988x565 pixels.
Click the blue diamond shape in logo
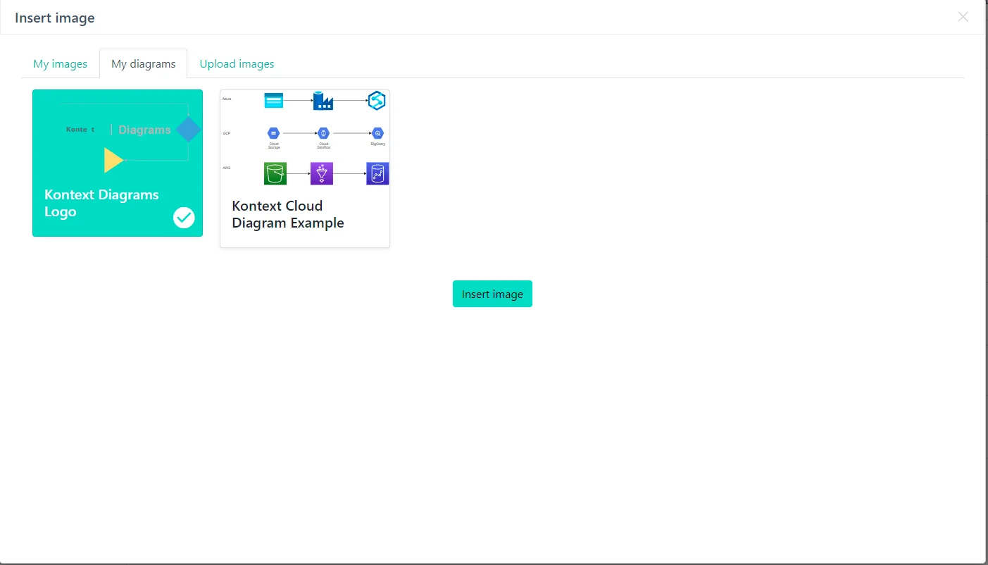pos(189,130)
